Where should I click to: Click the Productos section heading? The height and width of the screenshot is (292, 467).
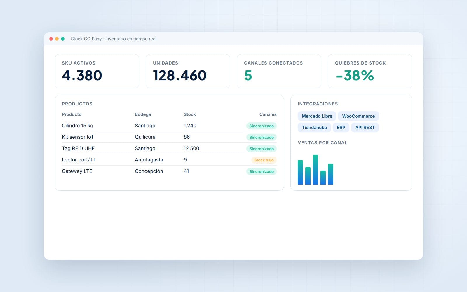point(77,104)
